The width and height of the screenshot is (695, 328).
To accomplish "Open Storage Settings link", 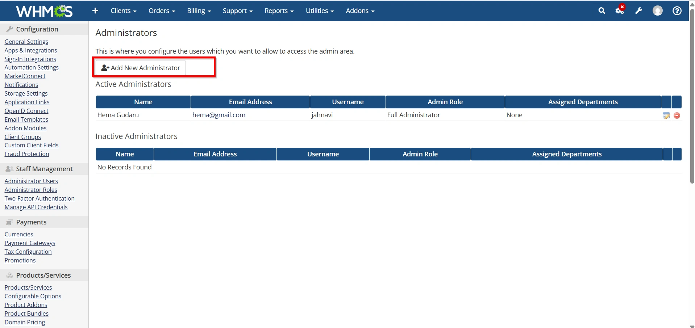I will click(26, 93).
